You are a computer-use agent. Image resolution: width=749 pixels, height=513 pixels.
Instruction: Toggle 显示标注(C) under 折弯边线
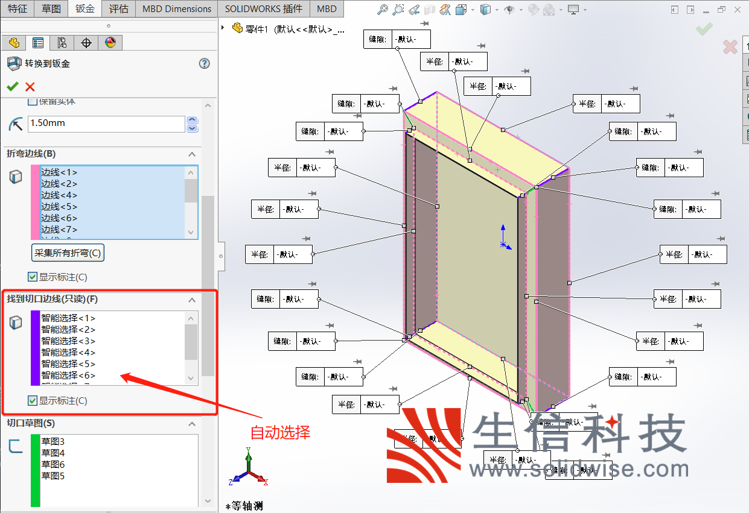(33, 277)
